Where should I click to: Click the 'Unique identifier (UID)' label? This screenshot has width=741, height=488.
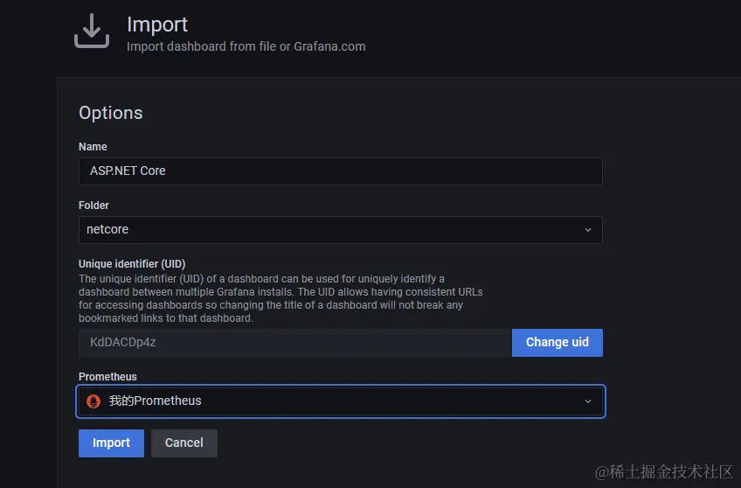point(132,264)
